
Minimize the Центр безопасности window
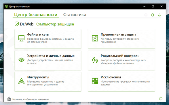[x=145, y=6]
